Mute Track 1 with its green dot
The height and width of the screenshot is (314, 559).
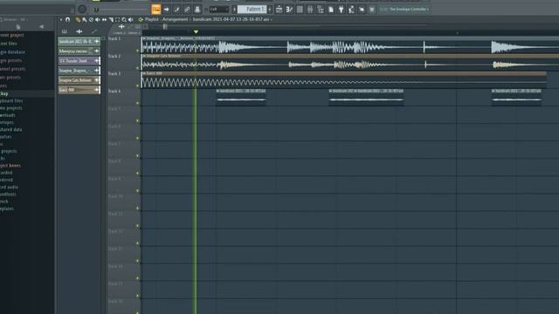coord(138,51)
